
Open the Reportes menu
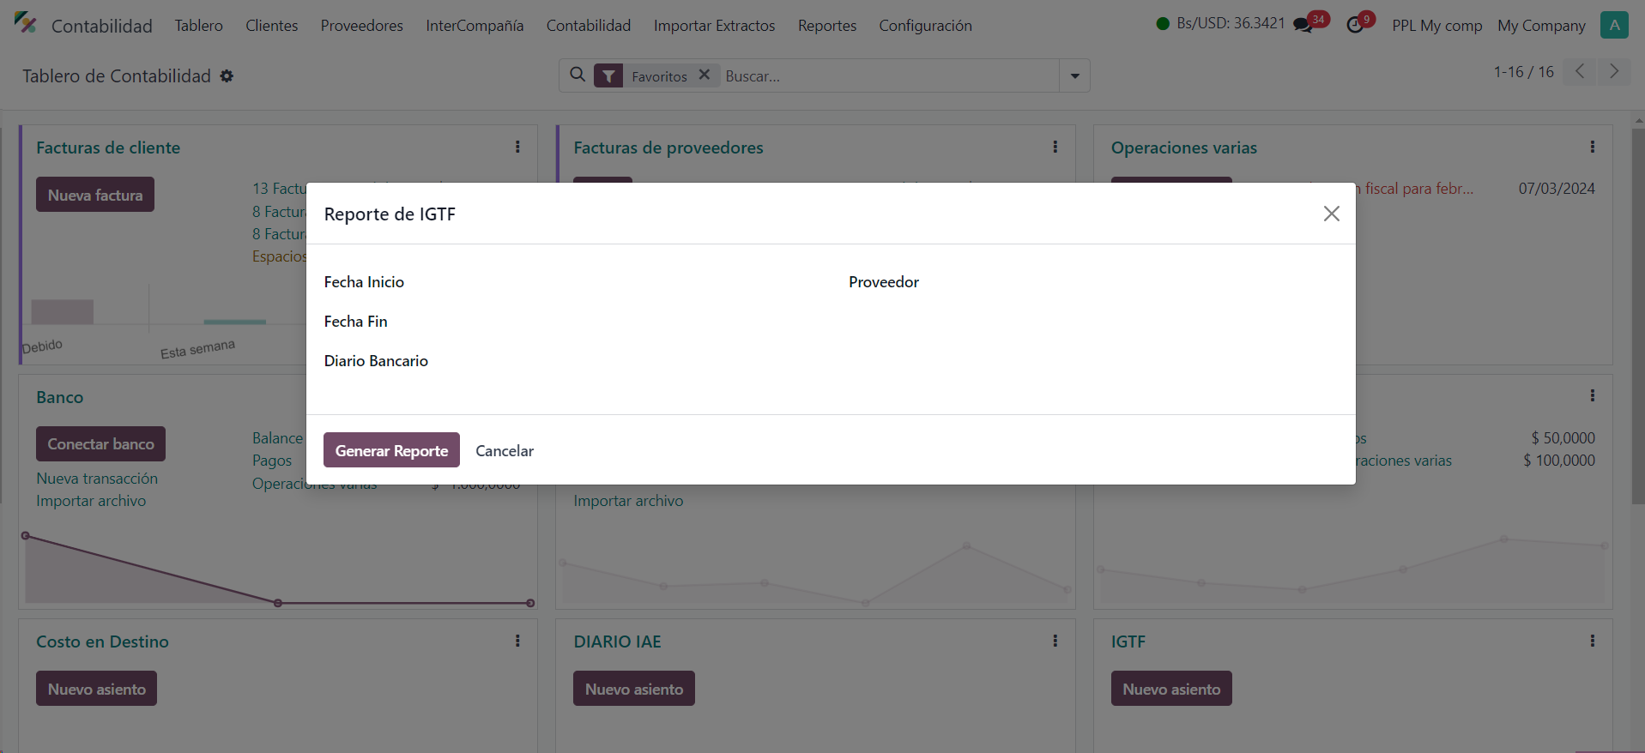point(826,26)
